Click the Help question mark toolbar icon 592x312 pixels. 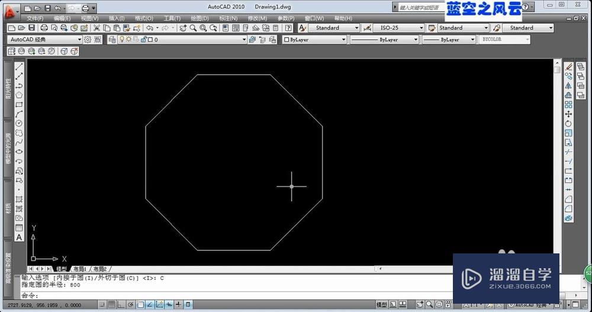pos(288,28)
